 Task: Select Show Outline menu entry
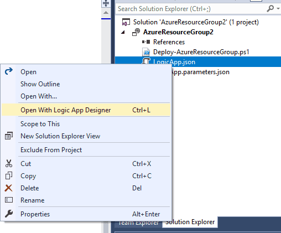coord(86,84)
